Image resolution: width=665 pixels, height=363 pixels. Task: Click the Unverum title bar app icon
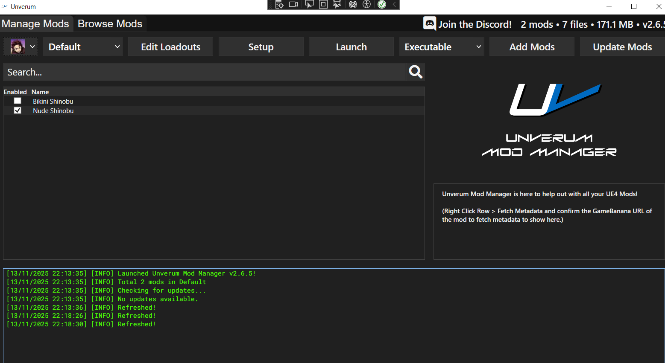pyautogui.click(x=5, y=6)
